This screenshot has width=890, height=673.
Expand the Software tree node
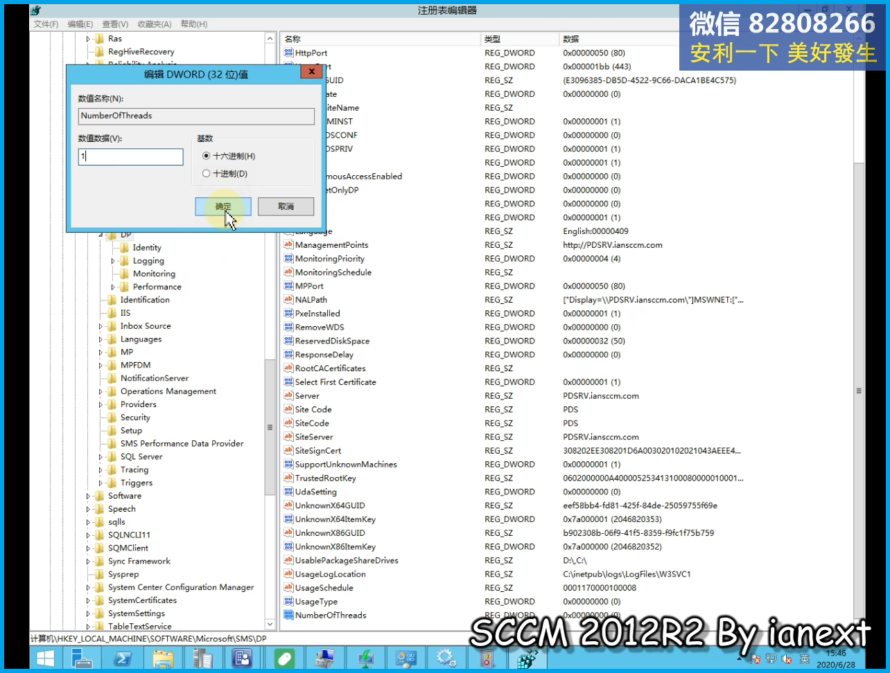coord(88,496)
